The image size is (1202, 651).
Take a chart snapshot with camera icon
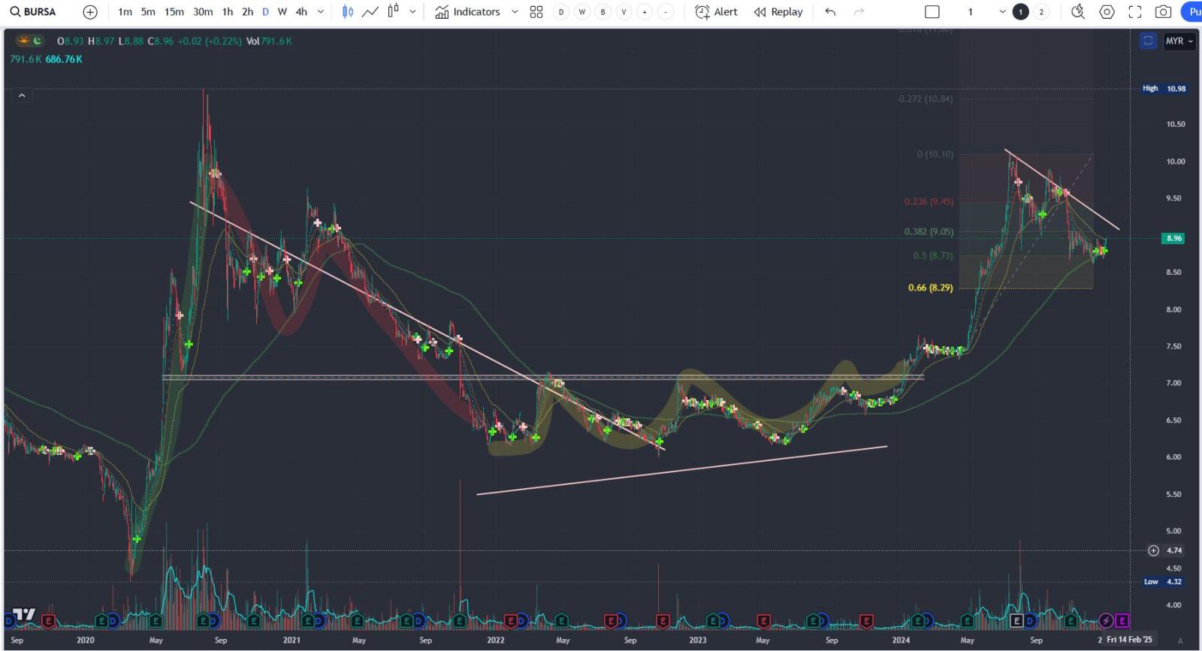[1163, 12]
